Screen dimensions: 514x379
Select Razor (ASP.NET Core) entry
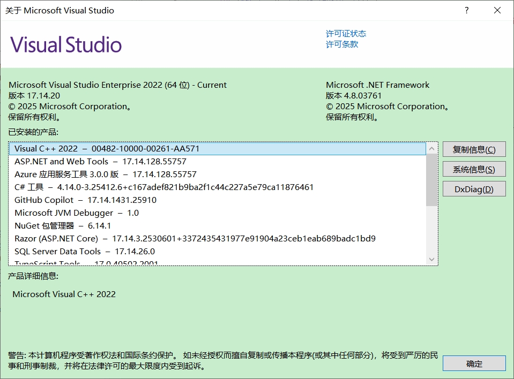(x=195, y=239)
